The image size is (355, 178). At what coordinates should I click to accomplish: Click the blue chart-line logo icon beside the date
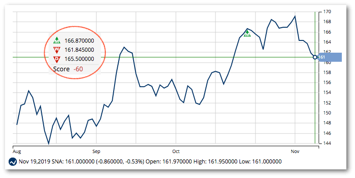(13, 162)
